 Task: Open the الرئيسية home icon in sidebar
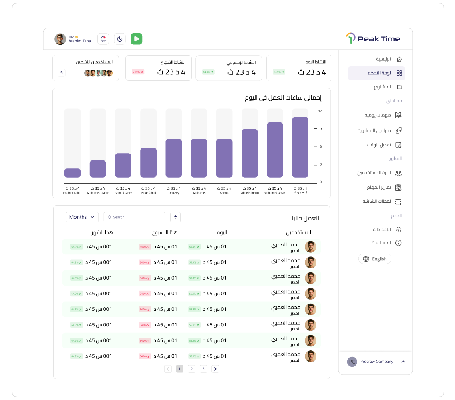click(399, 59)
